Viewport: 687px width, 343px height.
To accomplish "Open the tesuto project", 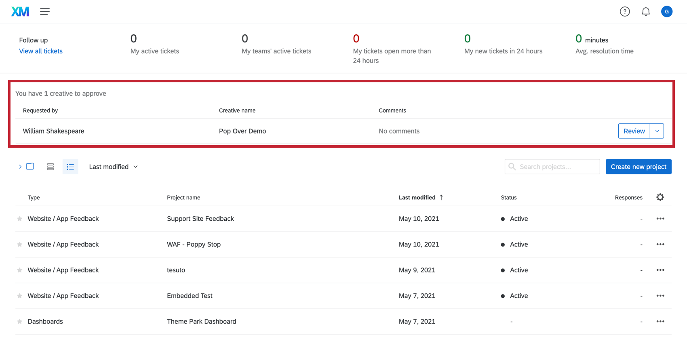I will pyautogui.click(x=176, y=270).
